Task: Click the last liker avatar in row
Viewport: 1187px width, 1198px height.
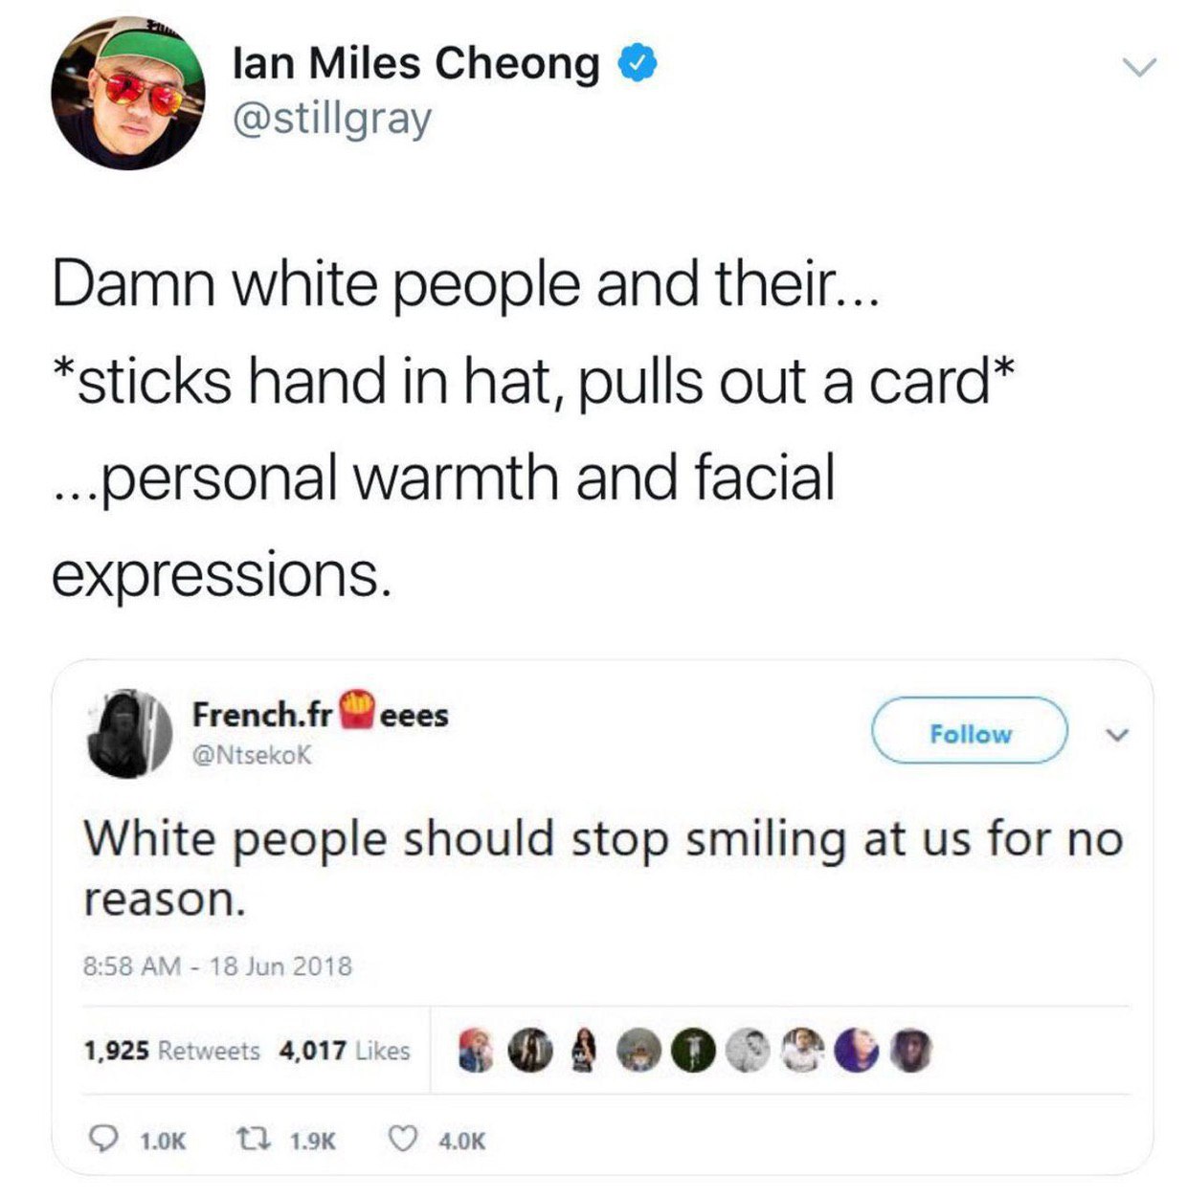Action: [910, 1050]
